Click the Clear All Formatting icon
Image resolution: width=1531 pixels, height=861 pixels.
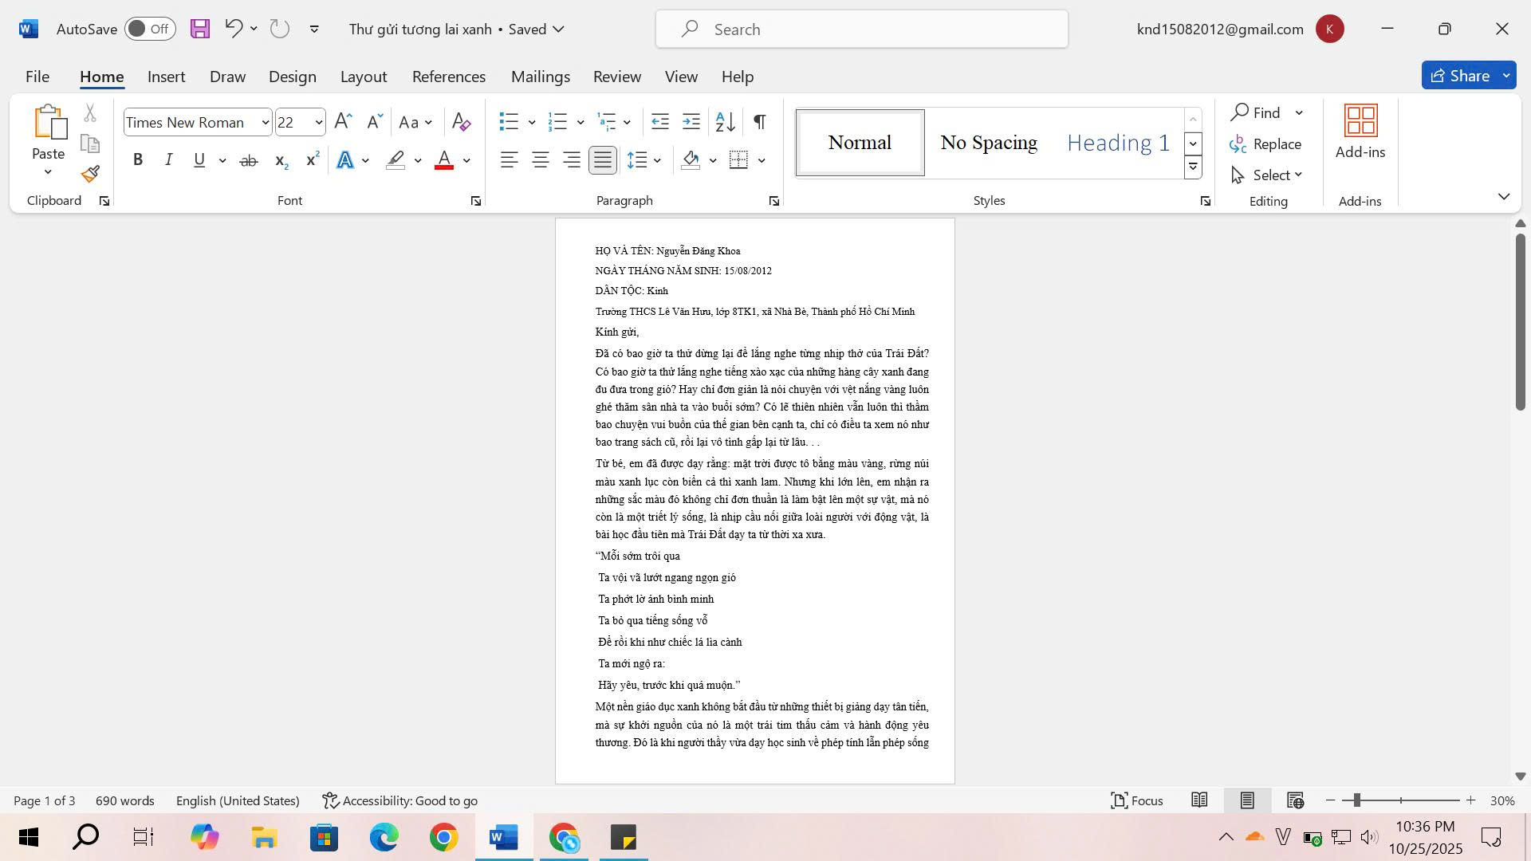pyautogui.click(x=461, y=122)
